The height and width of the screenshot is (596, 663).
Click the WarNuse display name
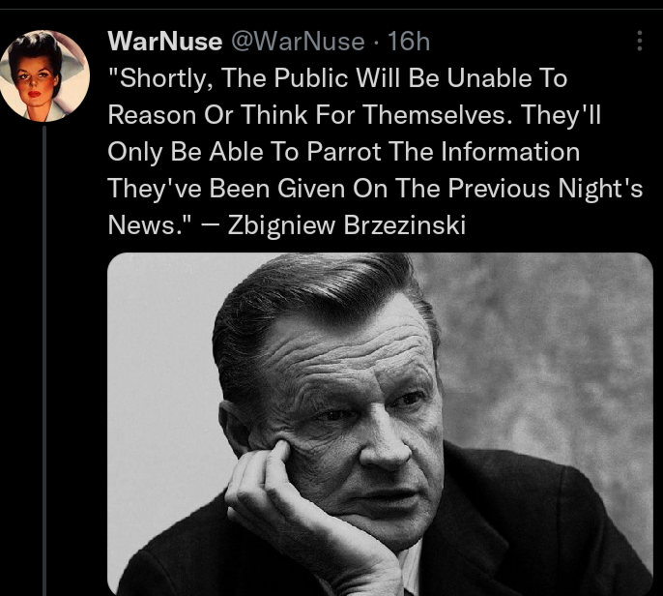pyautogui.click(x=164, y=42)
